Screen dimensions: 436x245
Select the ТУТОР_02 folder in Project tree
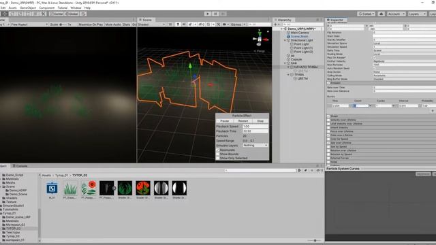coord(14,229)
